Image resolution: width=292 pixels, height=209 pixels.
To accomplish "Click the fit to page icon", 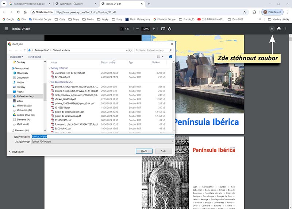I will tap(163, 29).
